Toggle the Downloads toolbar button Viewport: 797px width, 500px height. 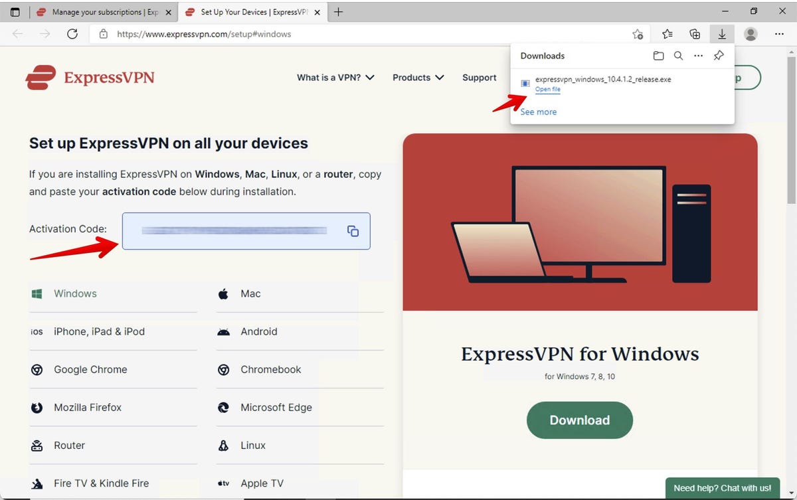click(722, 34)
